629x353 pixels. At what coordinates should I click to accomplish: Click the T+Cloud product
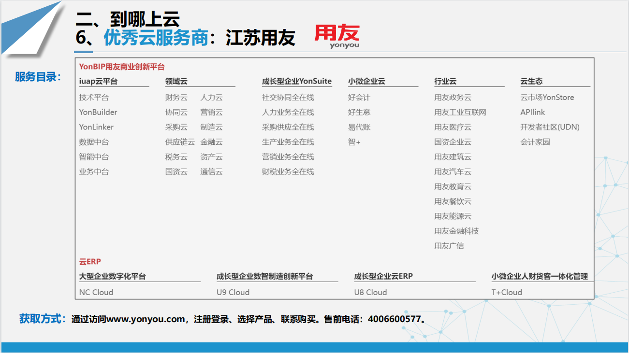(x=506, y=292)
